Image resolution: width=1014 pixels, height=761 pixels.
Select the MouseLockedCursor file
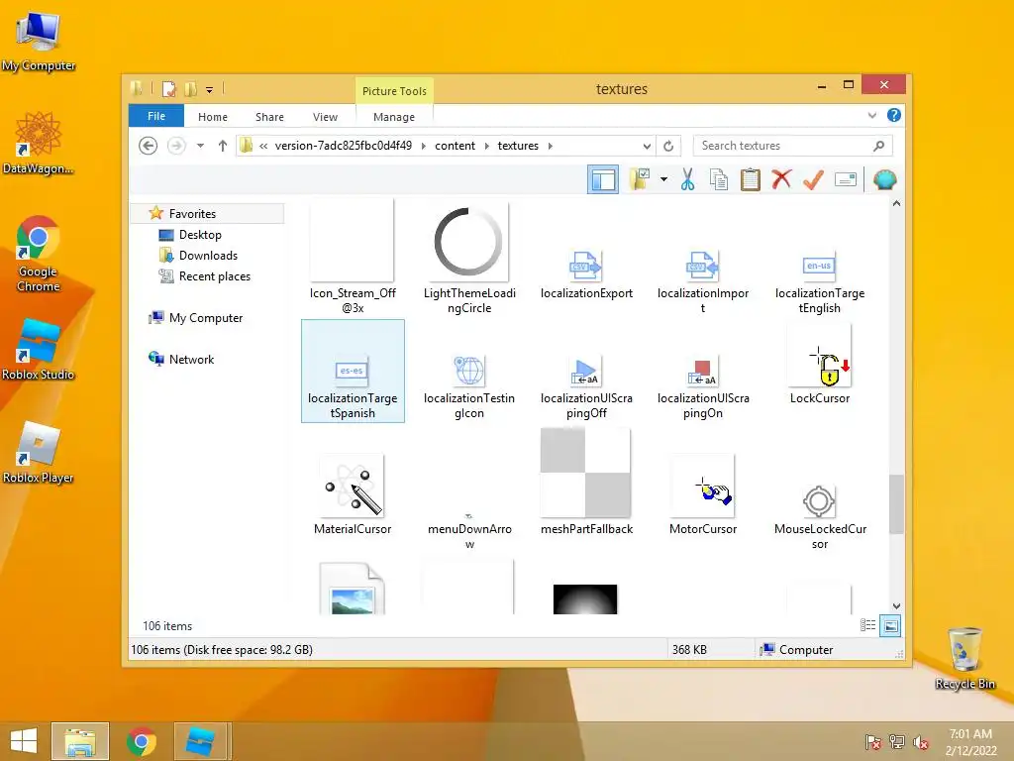819,516
